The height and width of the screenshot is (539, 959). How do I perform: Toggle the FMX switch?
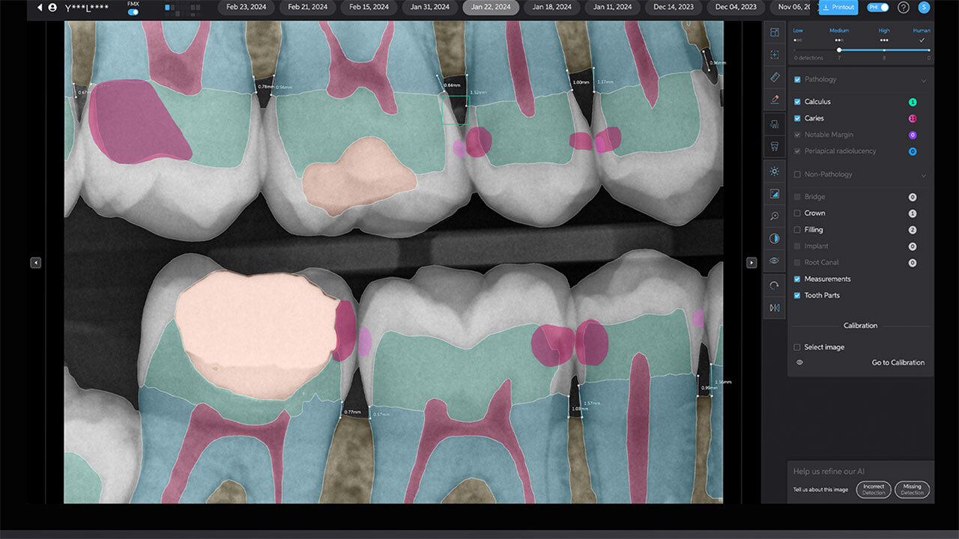point(133,12)
